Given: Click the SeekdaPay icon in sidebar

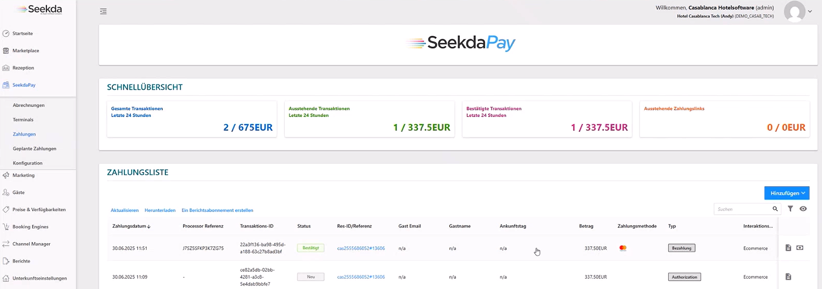Looking at the screenshot, I should pyautogui.click(x=6, y=85).
